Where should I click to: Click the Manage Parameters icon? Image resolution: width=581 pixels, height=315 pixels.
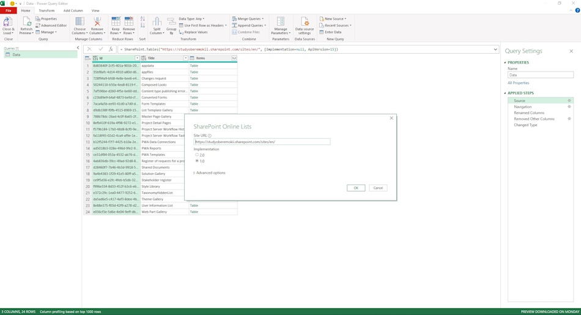281,21
